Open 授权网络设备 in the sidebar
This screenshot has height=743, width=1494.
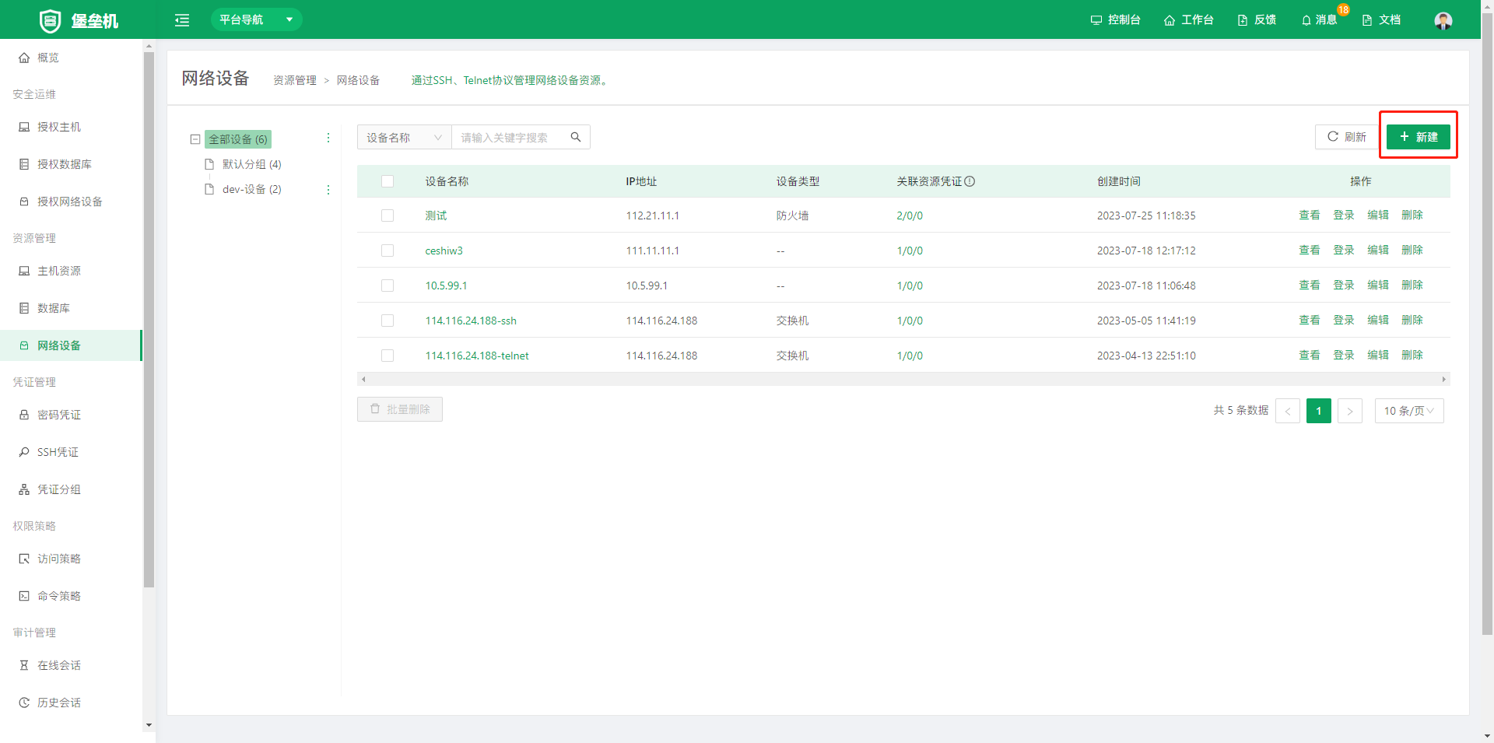coord(70,202)
